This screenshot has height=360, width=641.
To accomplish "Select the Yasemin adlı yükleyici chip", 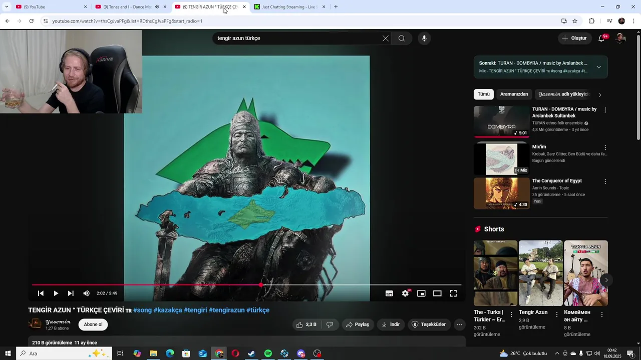I will coord(564,94).
